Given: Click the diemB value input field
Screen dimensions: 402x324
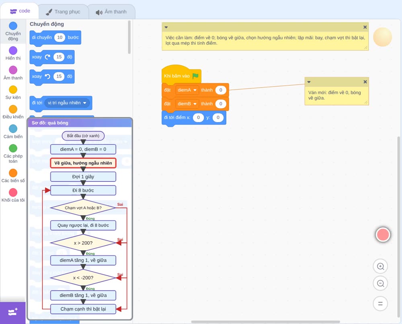Looking at the screenshot, I should pos(220,104).
